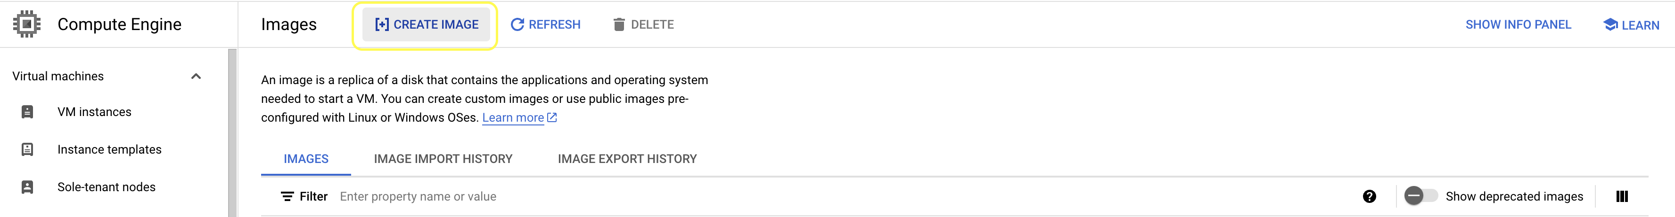Image resolution: width=1675 pixels, height=217 pixels.
Task: Click the sidebar vertical scrollbar
Action: (232, 130)
